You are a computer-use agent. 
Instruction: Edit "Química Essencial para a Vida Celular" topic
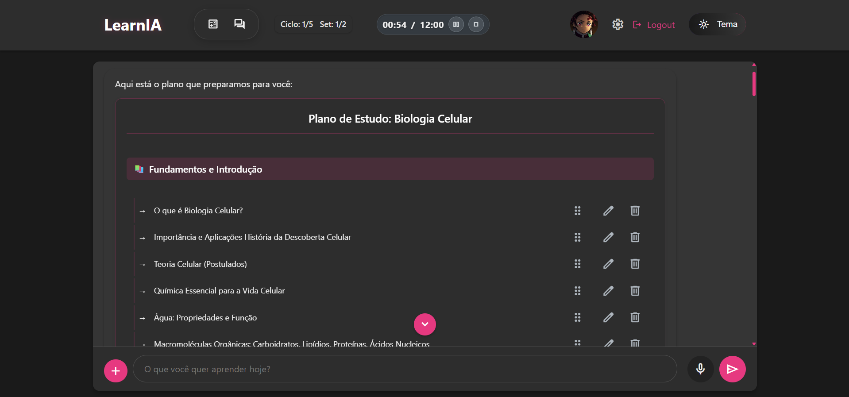(608, 291)
